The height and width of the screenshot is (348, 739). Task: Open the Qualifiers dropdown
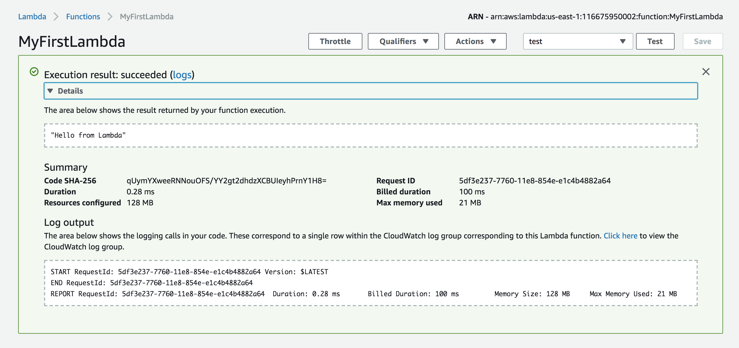[x=403, y=41]
